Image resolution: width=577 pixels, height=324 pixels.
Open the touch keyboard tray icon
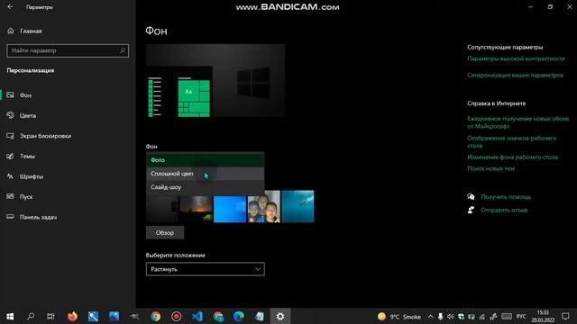(x=507, y=317)
